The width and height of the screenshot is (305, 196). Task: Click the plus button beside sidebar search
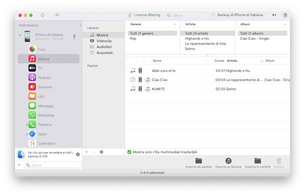pos(19,165)
